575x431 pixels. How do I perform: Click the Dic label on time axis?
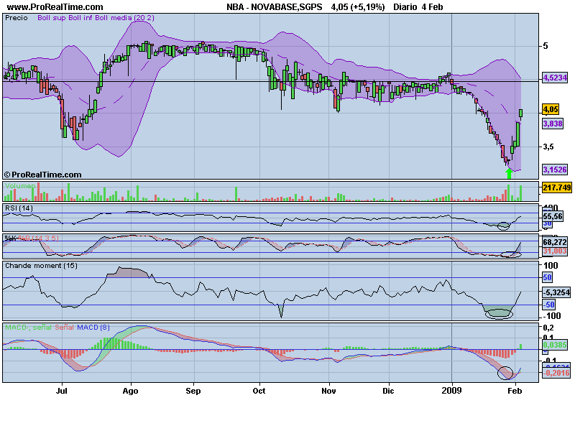pos(388,391)
